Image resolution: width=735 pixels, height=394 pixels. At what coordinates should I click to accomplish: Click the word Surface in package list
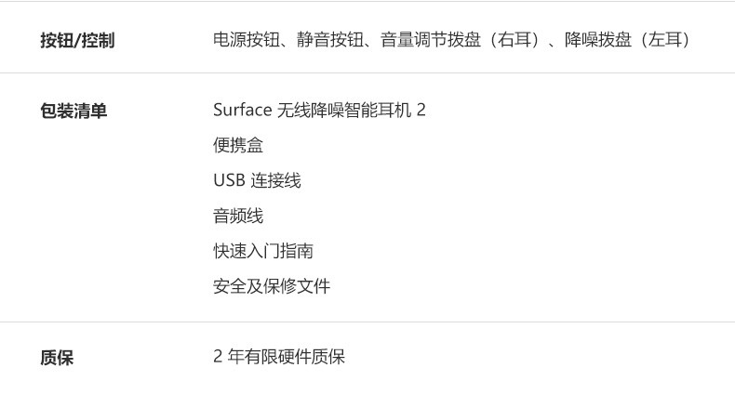tap(242, 111)
